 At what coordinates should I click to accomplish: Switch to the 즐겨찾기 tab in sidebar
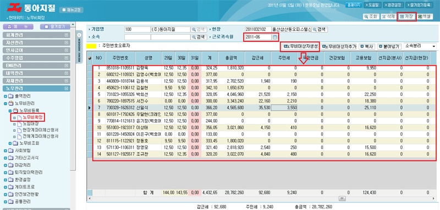click(54, 27)
